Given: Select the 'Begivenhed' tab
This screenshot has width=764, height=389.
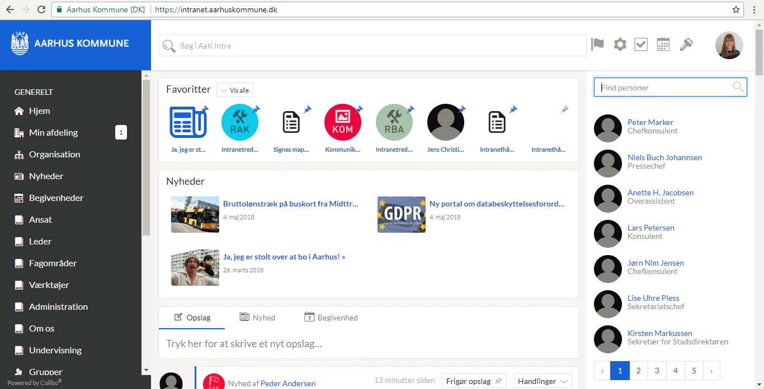Looking at the screenshot, I should (331, 318).
